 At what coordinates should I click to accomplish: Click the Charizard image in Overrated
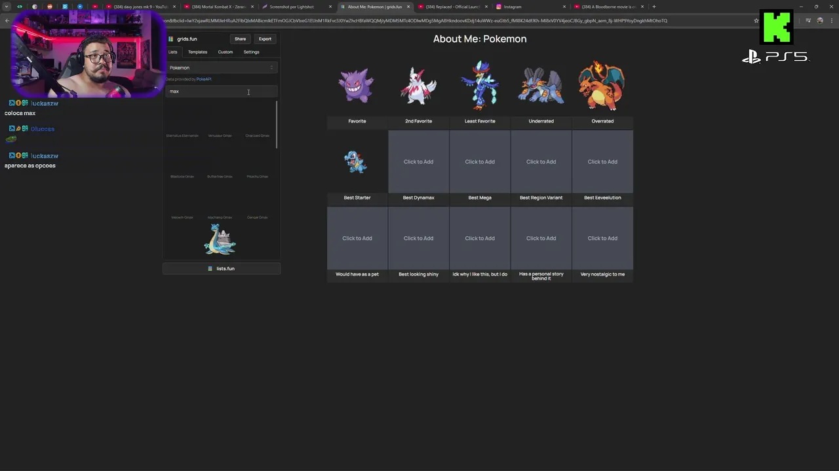tap(602, 85)
